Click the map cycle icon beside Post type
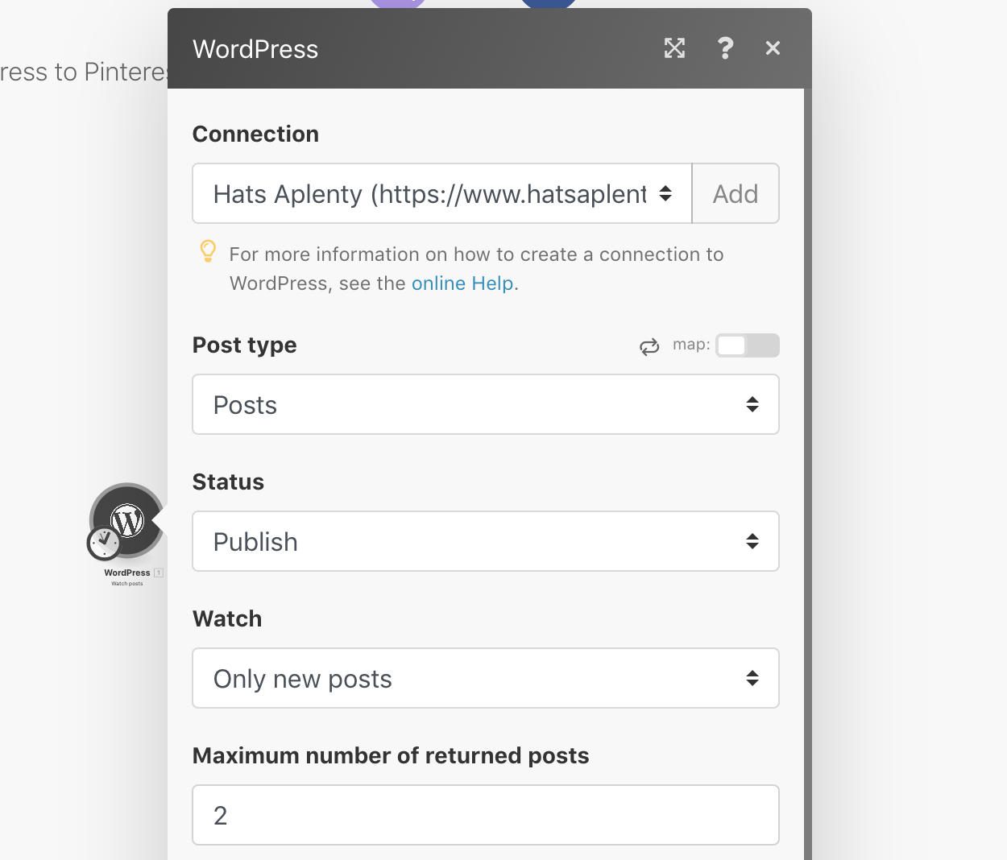This screenshot has width=1007, height=860. point(649,345)
